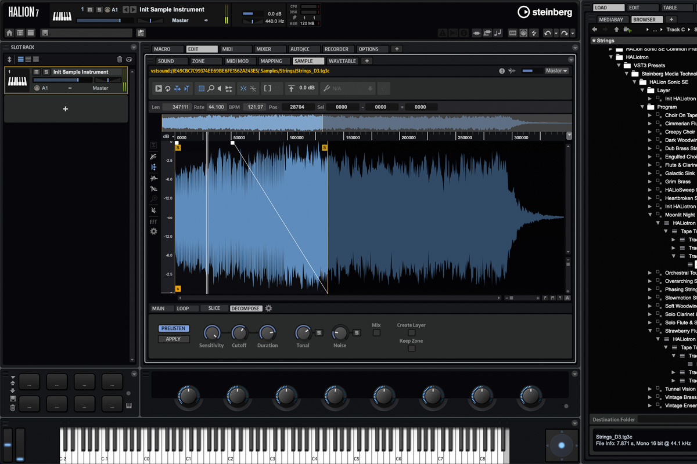Click the normalize arrow icon beside 0.0 dB
This screenshot has width=697, height=464.
pos(291,89)
